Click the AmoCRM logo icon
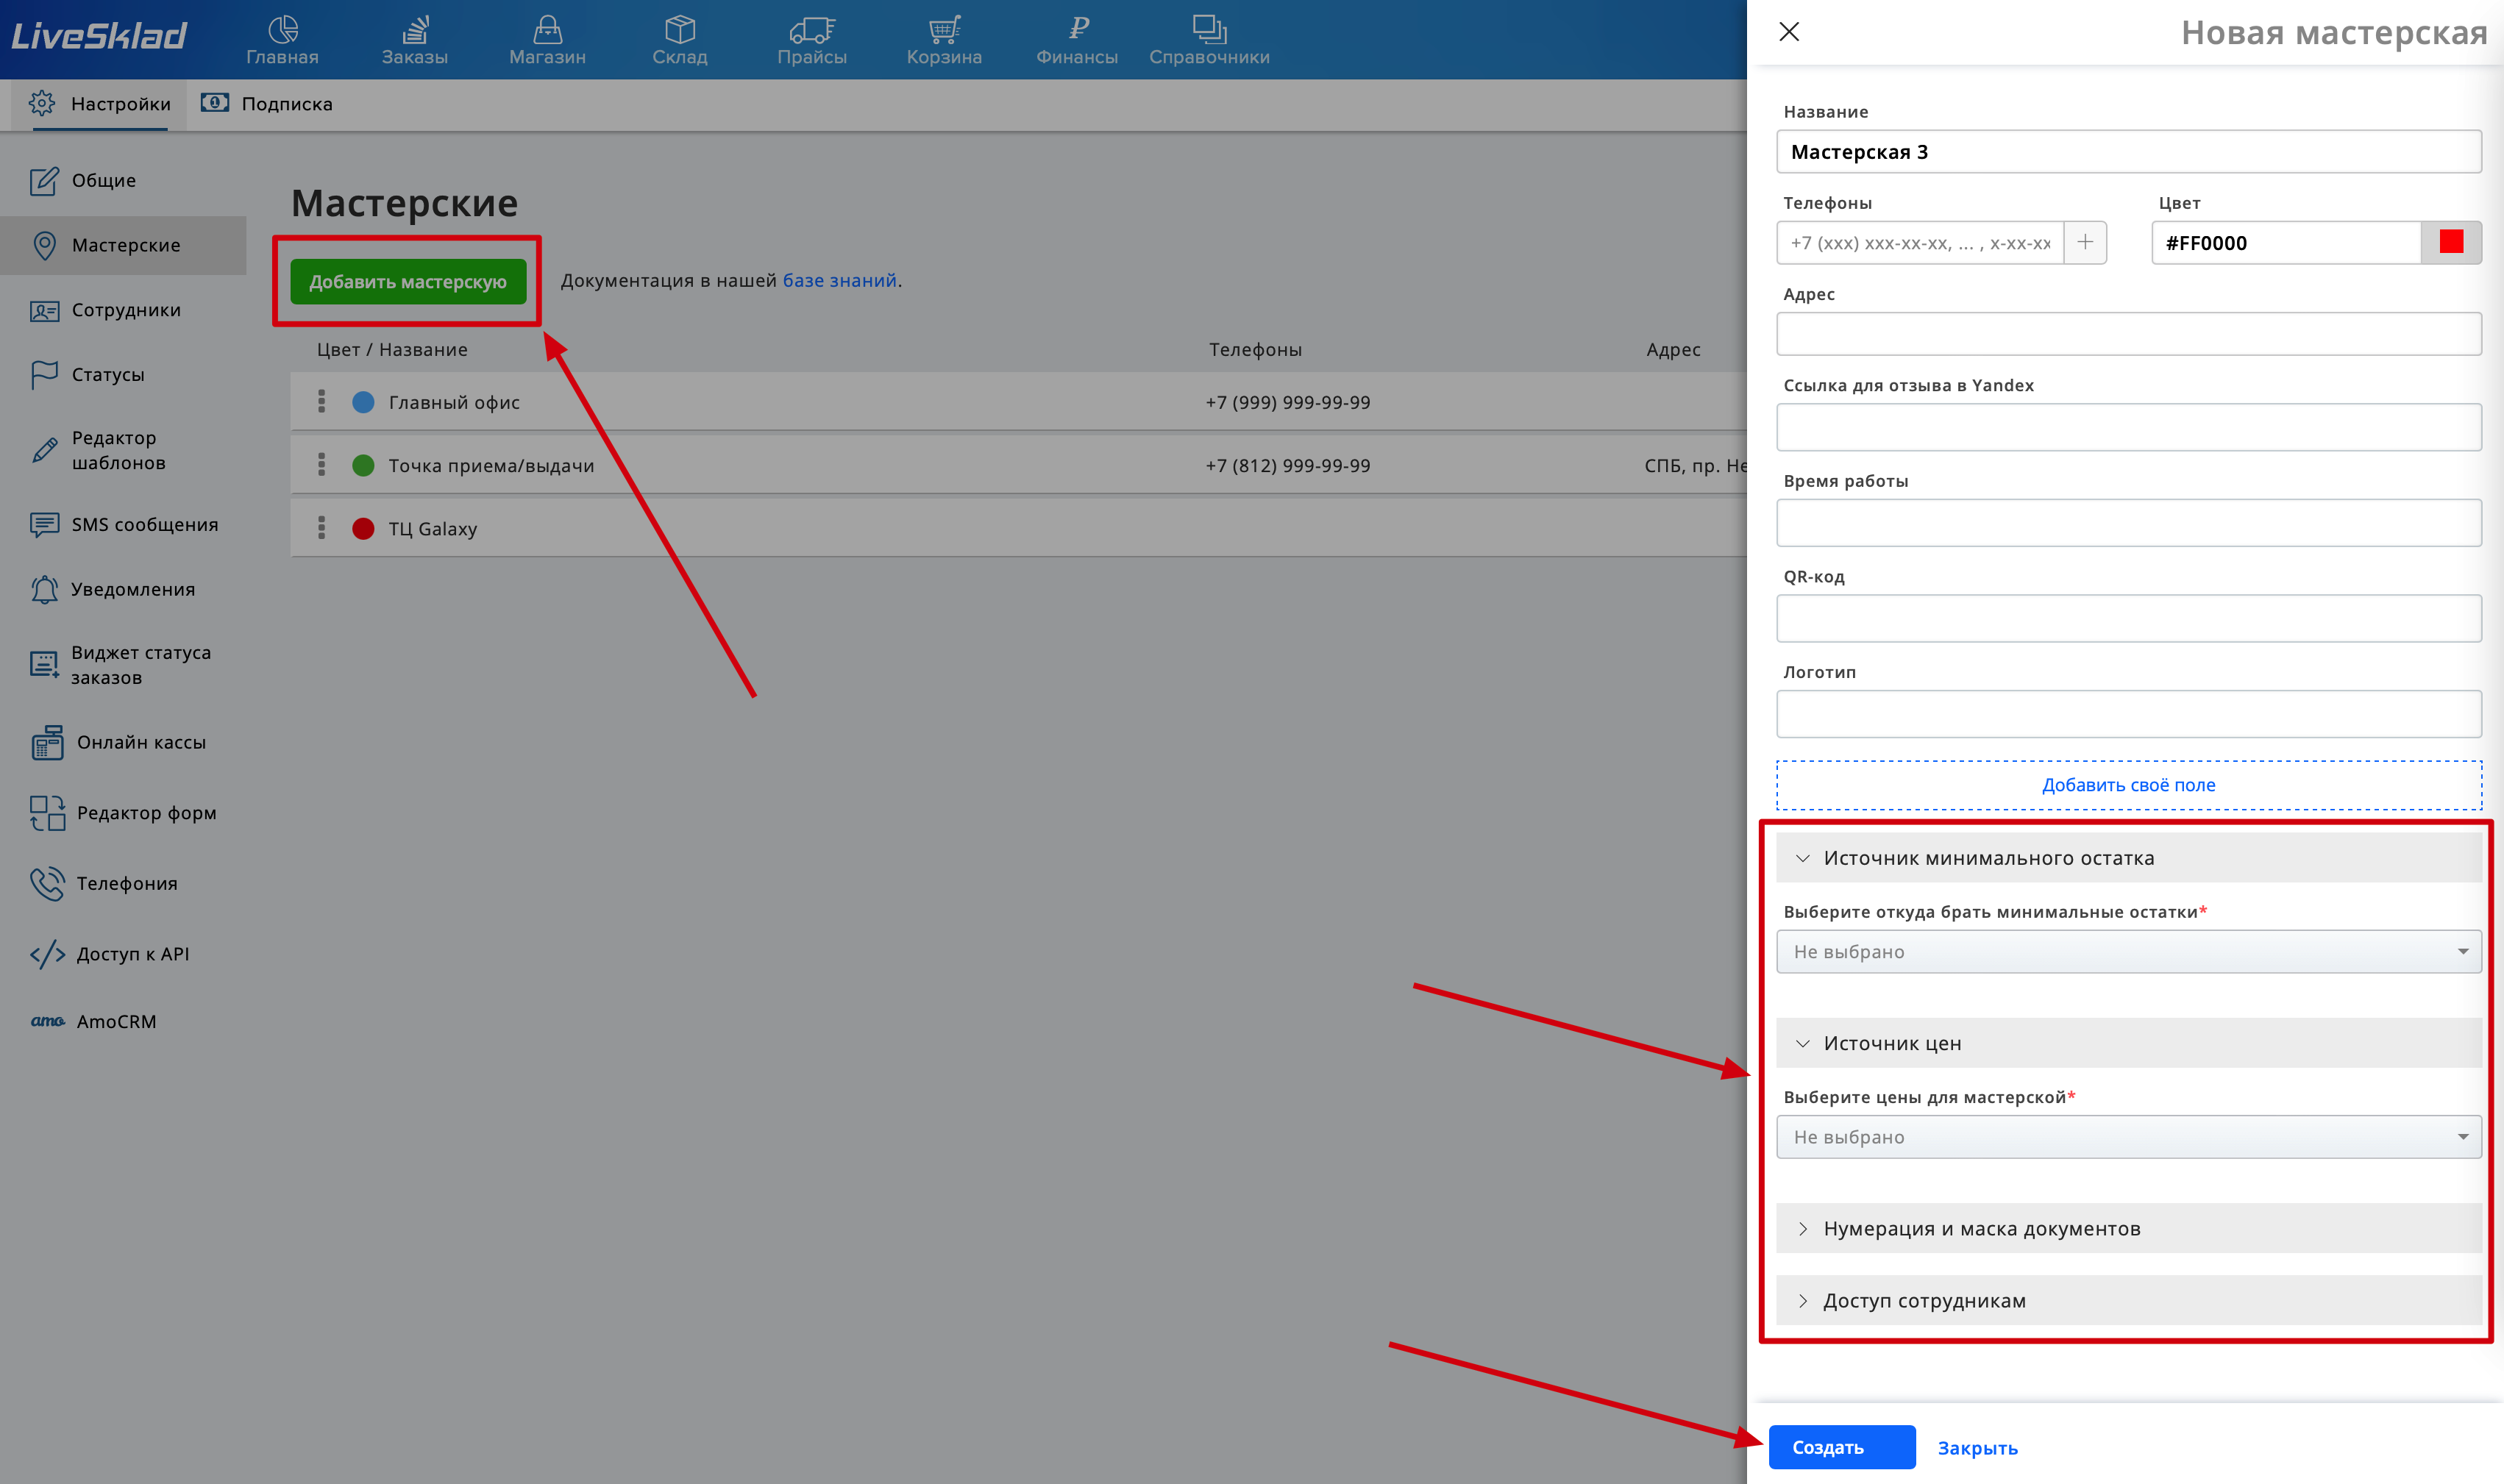Image resolution: width=2504 pixels, height=1484 pixels. point(47,1021)
